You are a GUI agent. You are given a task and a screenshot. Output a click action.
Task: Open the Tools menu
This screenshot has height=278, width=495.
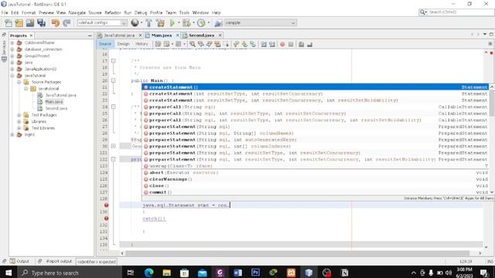pyautogui.click(x=184, y=12)
